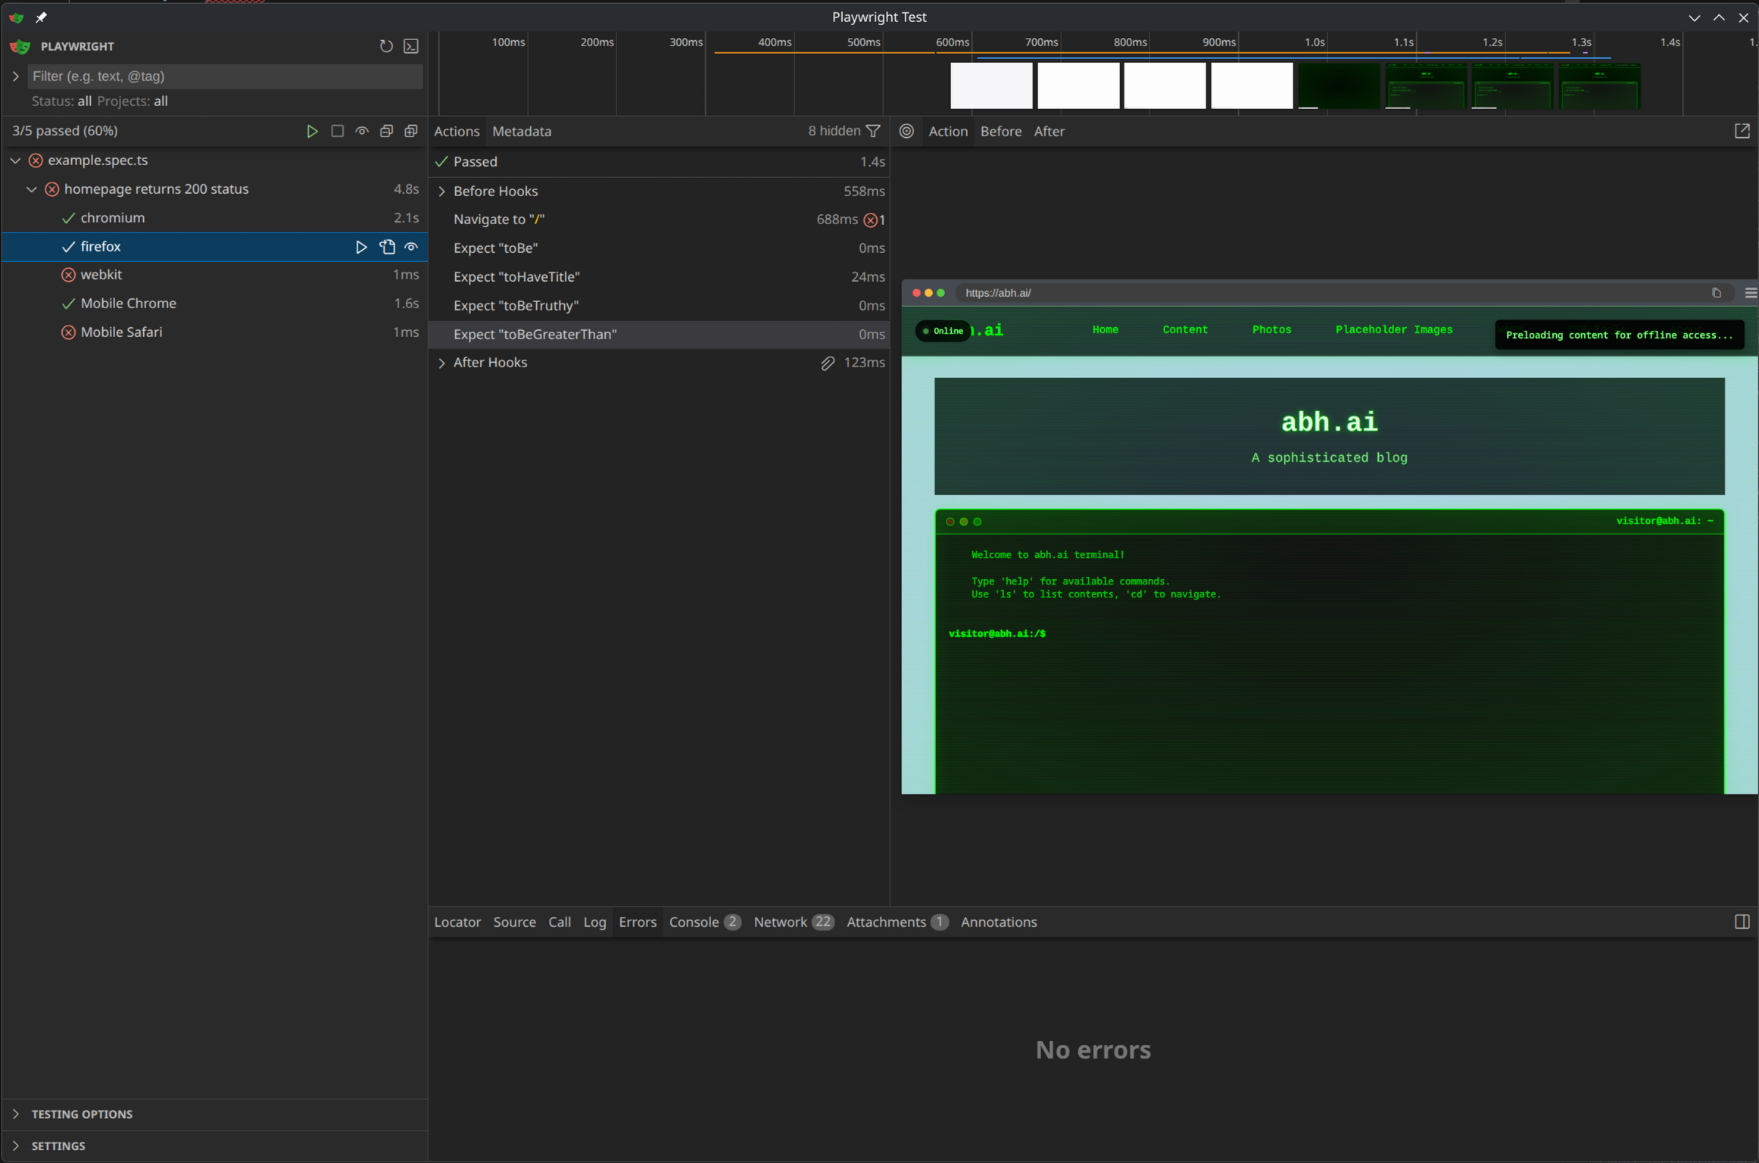This screenshot has width=1759, height=1163.
Task: Toggle the watch eye icon on firefox row
Action: (x=411, y=247)
